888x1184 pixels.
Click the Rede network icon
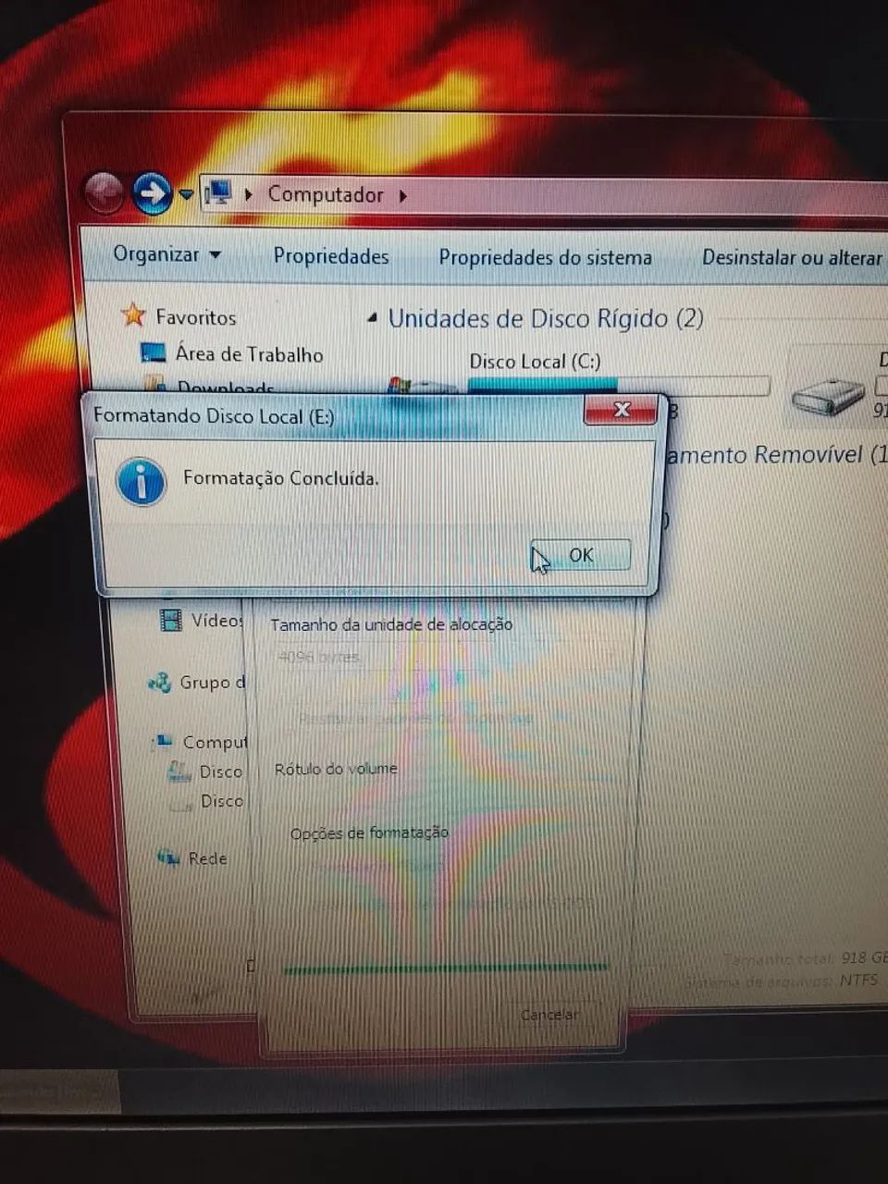tap(168, 858)
